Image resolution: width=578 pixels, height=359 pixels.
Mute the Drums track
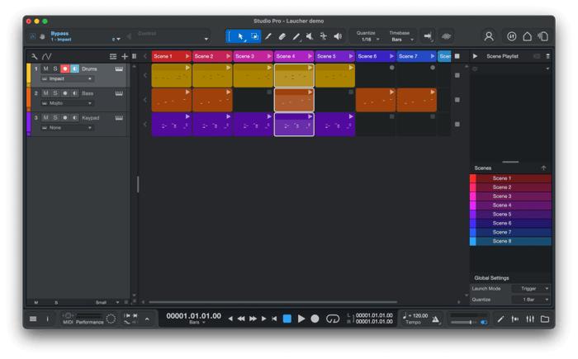[x=45, y=69]
